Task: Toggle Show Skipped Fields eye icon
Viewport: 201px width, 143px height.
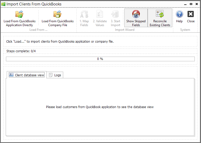Action: (136, 14)
